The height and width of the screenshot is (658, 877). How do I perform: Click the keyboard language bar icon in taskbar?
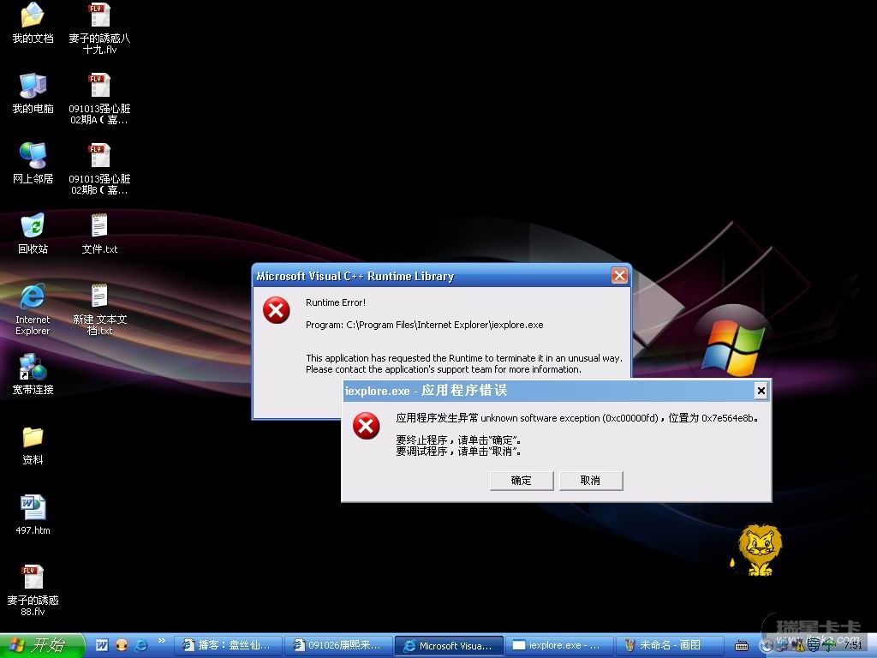click(741, 646)
